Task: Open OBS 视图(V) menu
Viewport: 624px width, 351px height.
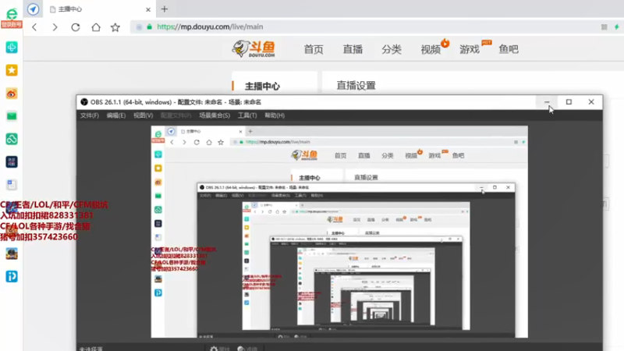Action: tap(143, 115)
